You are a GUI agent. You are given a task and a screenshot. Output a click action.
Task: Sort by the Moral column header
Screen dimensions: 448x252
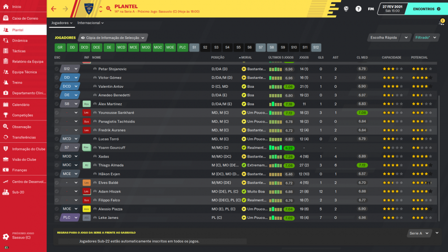point(246,58)
